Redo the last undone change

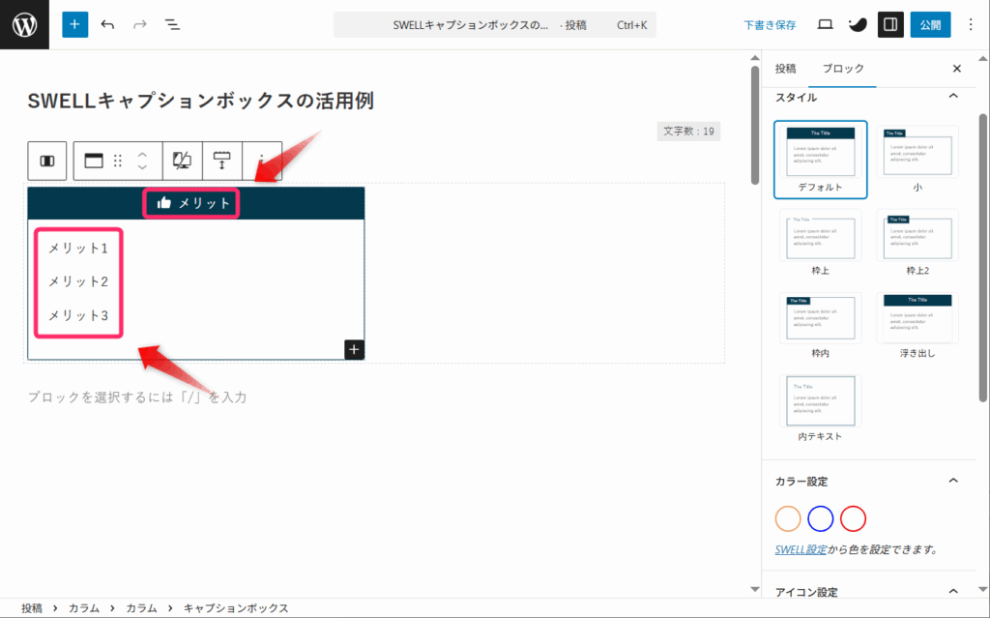click(139, 24)
